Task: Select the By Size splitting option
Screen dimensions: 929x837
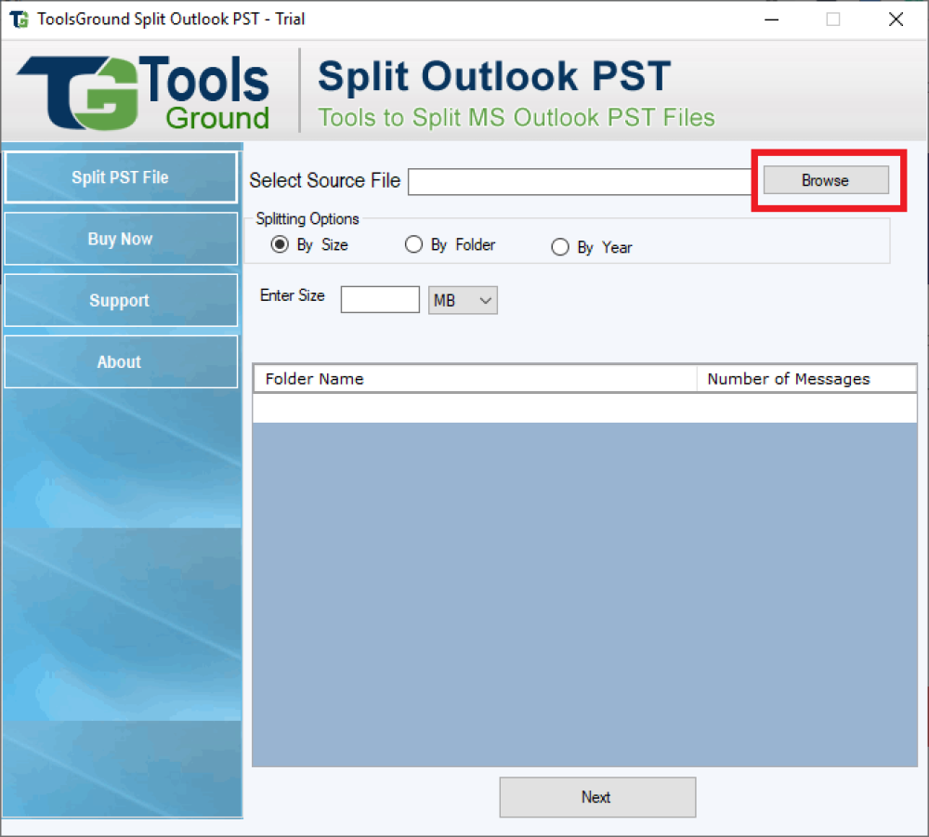Action: coord(279,245)
